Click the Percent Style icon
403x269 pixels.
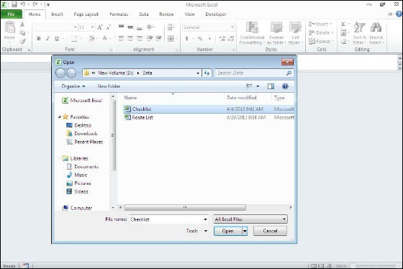(200, 39)
